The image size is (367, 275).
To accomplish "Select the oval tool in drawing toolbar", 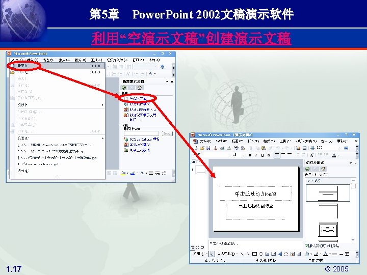I will 261,254.
